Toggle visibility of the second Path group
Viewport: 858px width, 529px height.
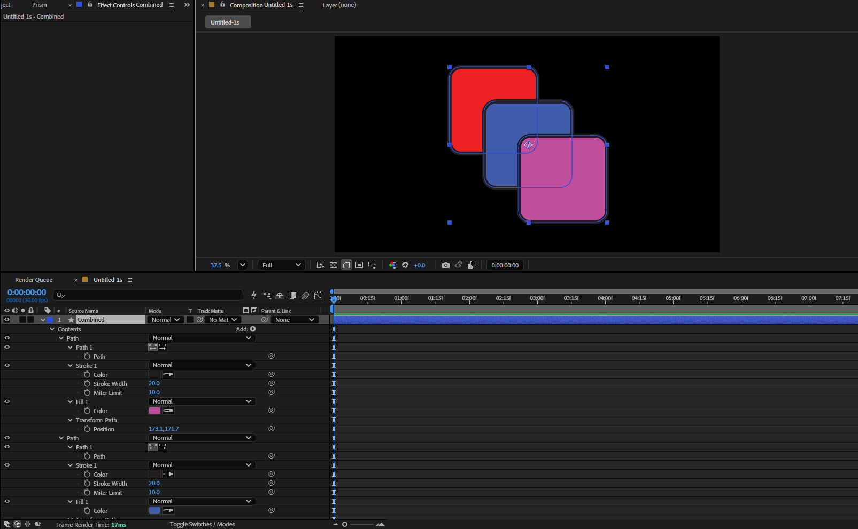pyautogui.click(x=7, y=438)
